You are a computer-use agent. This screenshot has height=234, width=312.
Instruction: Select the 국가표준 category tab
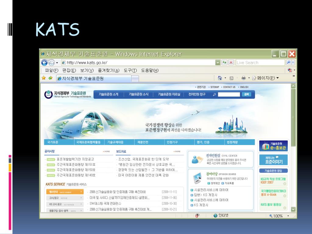coord(59,142)
